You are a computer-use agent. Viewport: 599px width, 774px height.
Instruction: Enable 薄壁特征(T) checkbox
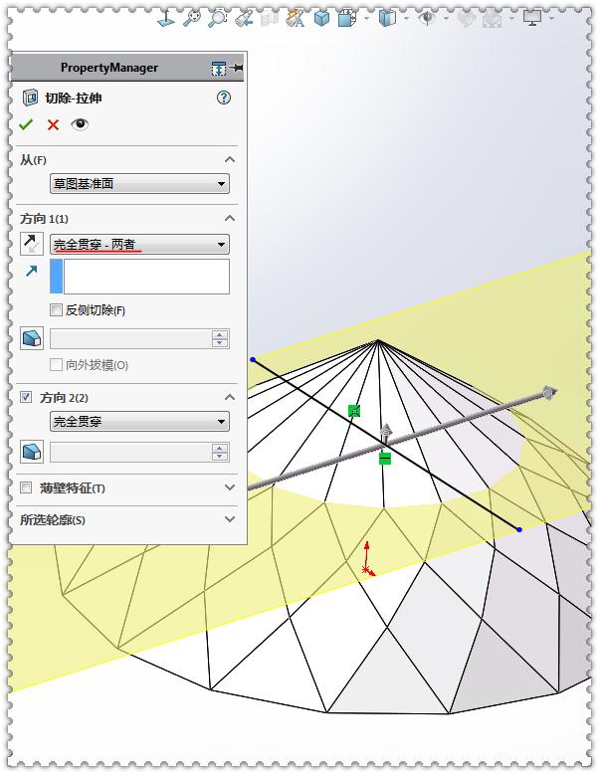click(x=26, y=487)
